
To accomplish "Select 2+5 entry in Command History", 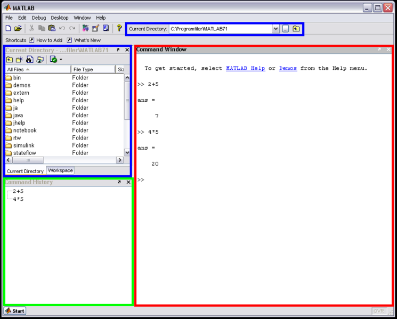I will coord(18,191).
